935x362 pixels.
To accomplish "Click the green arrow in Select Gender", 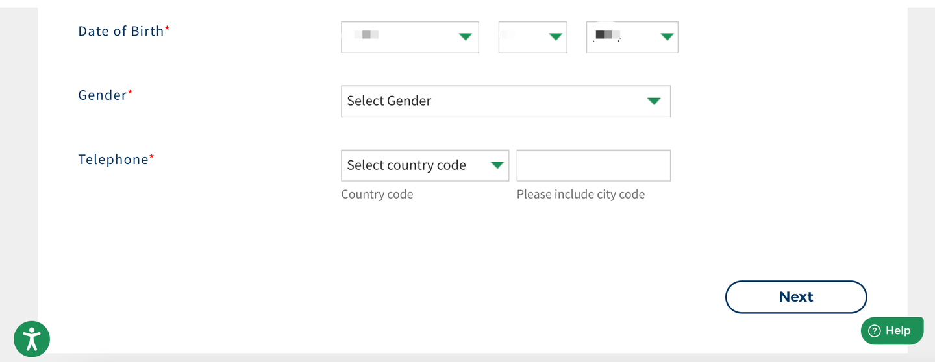I will (654, 101).
